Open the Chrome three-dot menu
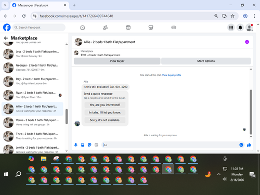Screen dimensions: 260x195 (x=254, y=16)
